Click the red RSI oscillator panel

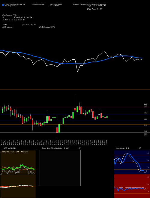pyautogui.click(x=132, y=186)
